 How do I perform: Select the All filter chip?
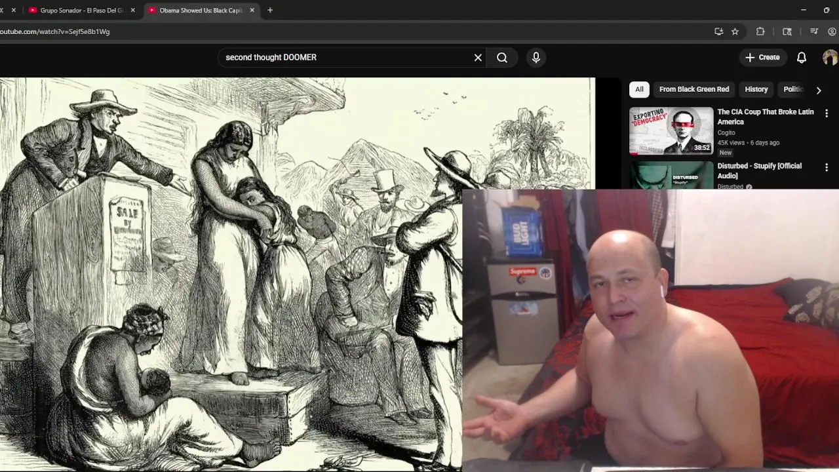point(639,89)
